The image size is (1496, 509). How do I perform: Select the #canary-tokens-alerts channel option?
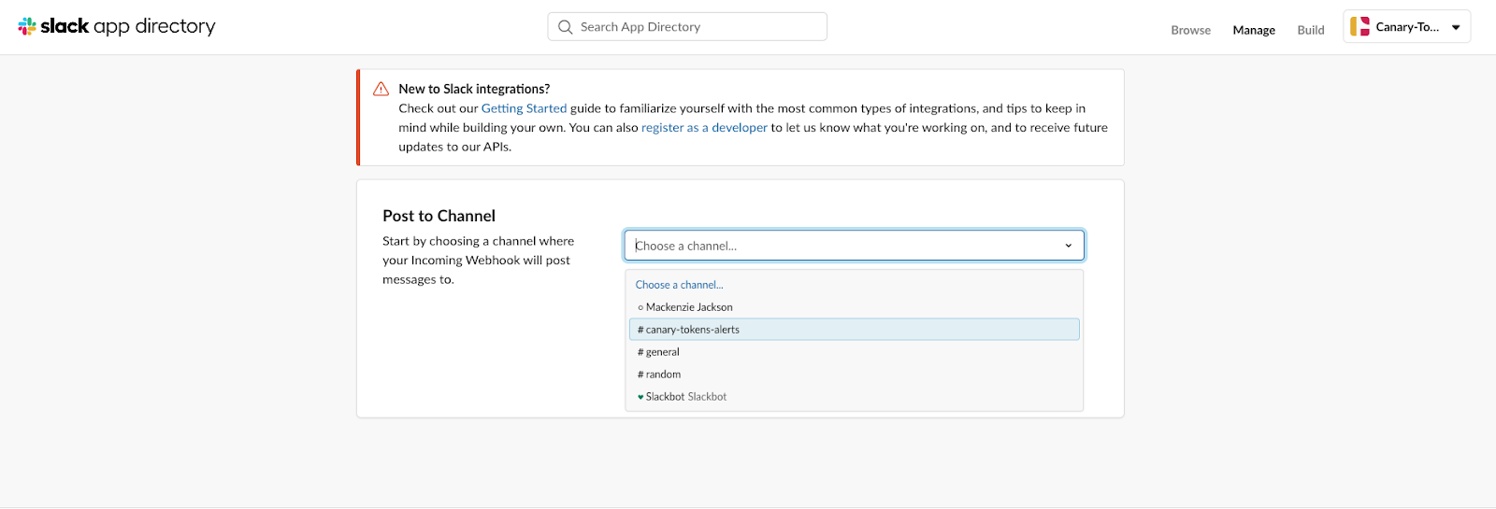tap(692, 330)
